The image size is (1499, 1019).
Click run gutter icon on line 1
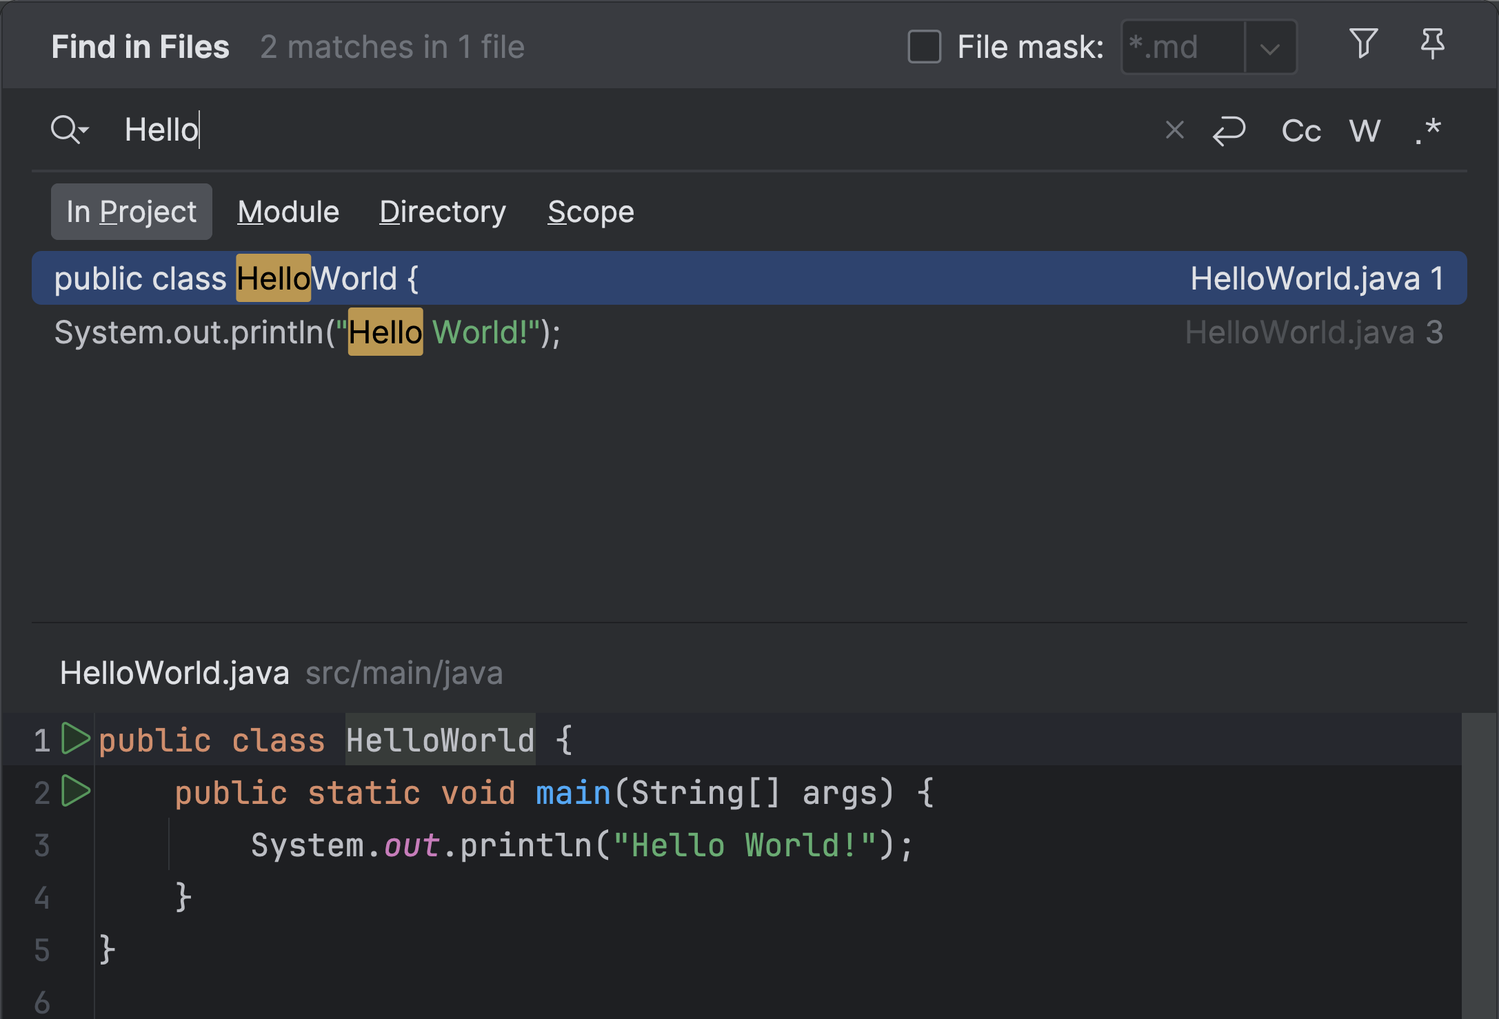(x=75, y=738)
